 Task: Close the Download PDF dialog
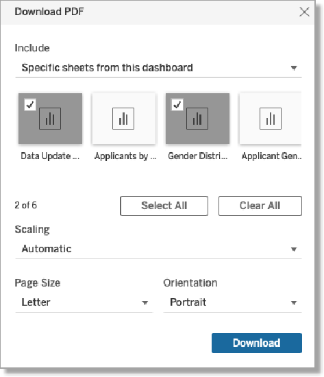pos(304,12)
